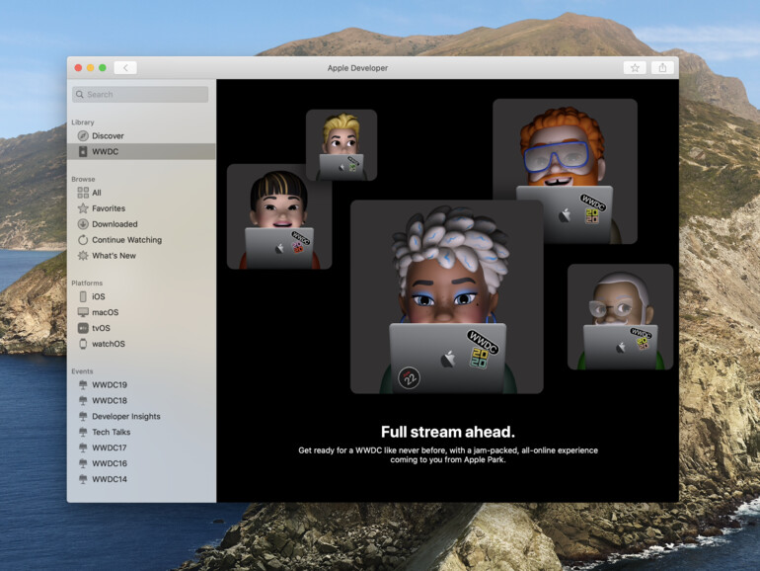This screenshot has width=760, height=571.
Task: Filter by the macOS platform label
Action: [x=106, y=312]
